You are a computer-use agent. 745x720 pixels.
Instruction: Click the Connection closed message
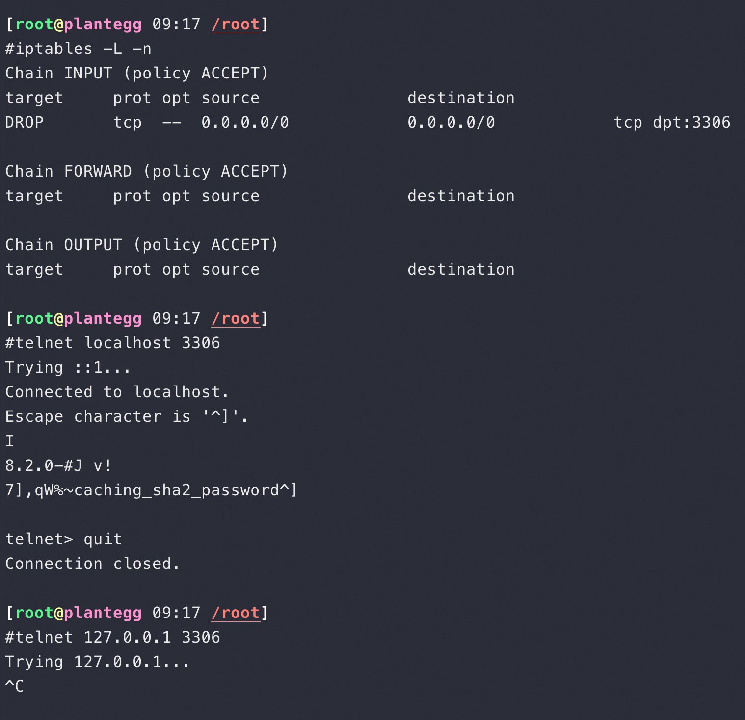click(x=92, y=564)
